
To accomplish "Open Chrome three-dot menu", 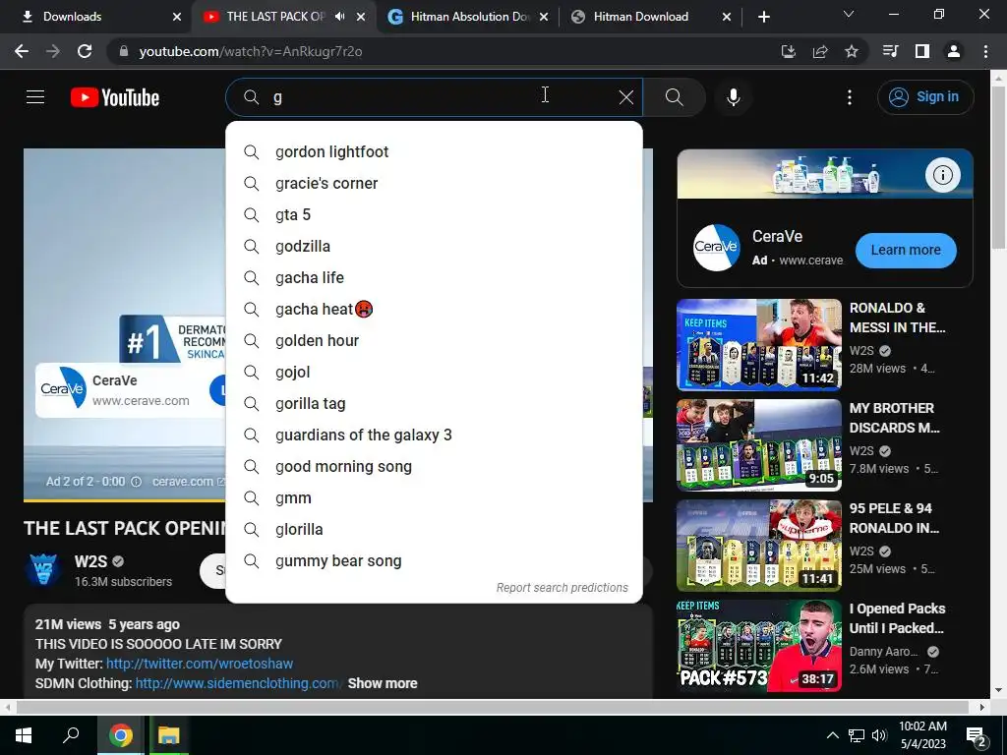I will pos(985,51).
